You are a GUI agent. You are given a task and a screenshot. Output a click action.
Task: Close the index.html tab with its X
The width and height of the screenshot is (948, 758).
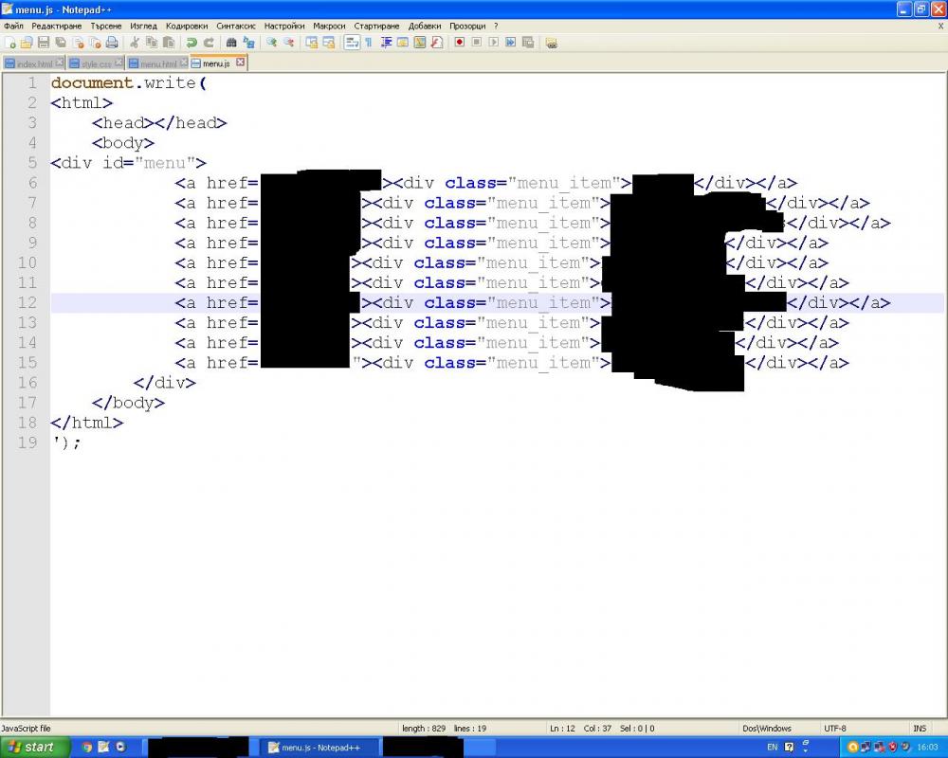pos(60,63)
